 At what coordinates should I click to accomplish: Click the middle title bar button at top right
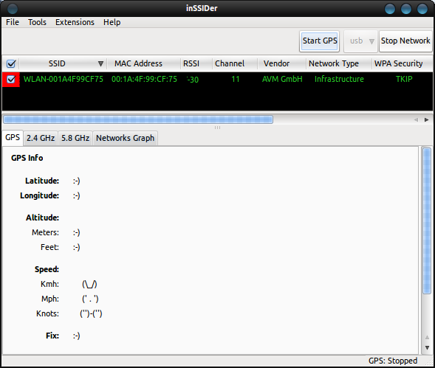(x=406, y=9)
